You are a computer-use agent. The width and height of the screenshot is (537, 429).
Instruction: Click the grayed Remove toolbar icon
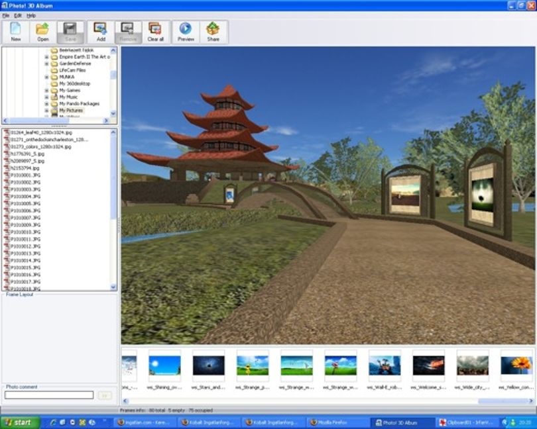[128, 32]
